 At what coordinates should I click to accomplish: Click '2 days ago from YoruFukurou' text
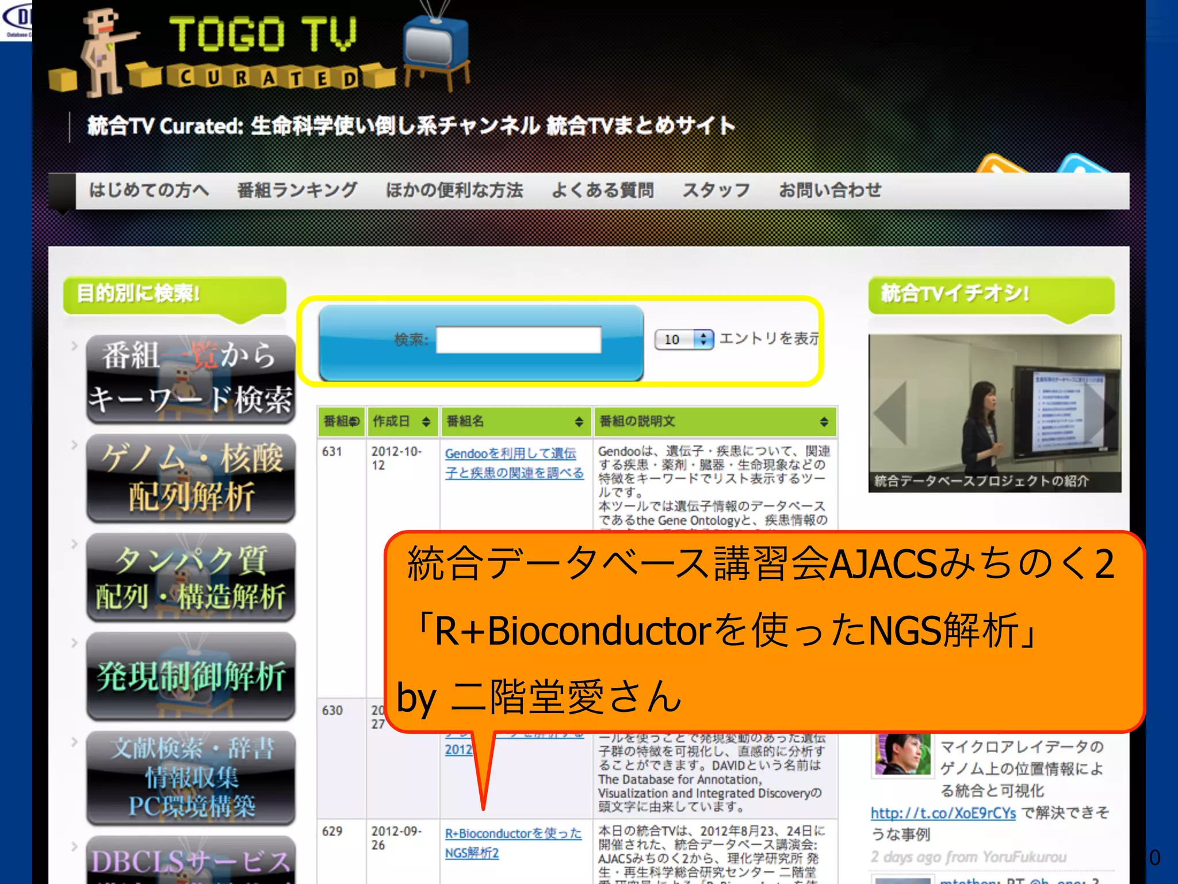coord(969,857)
